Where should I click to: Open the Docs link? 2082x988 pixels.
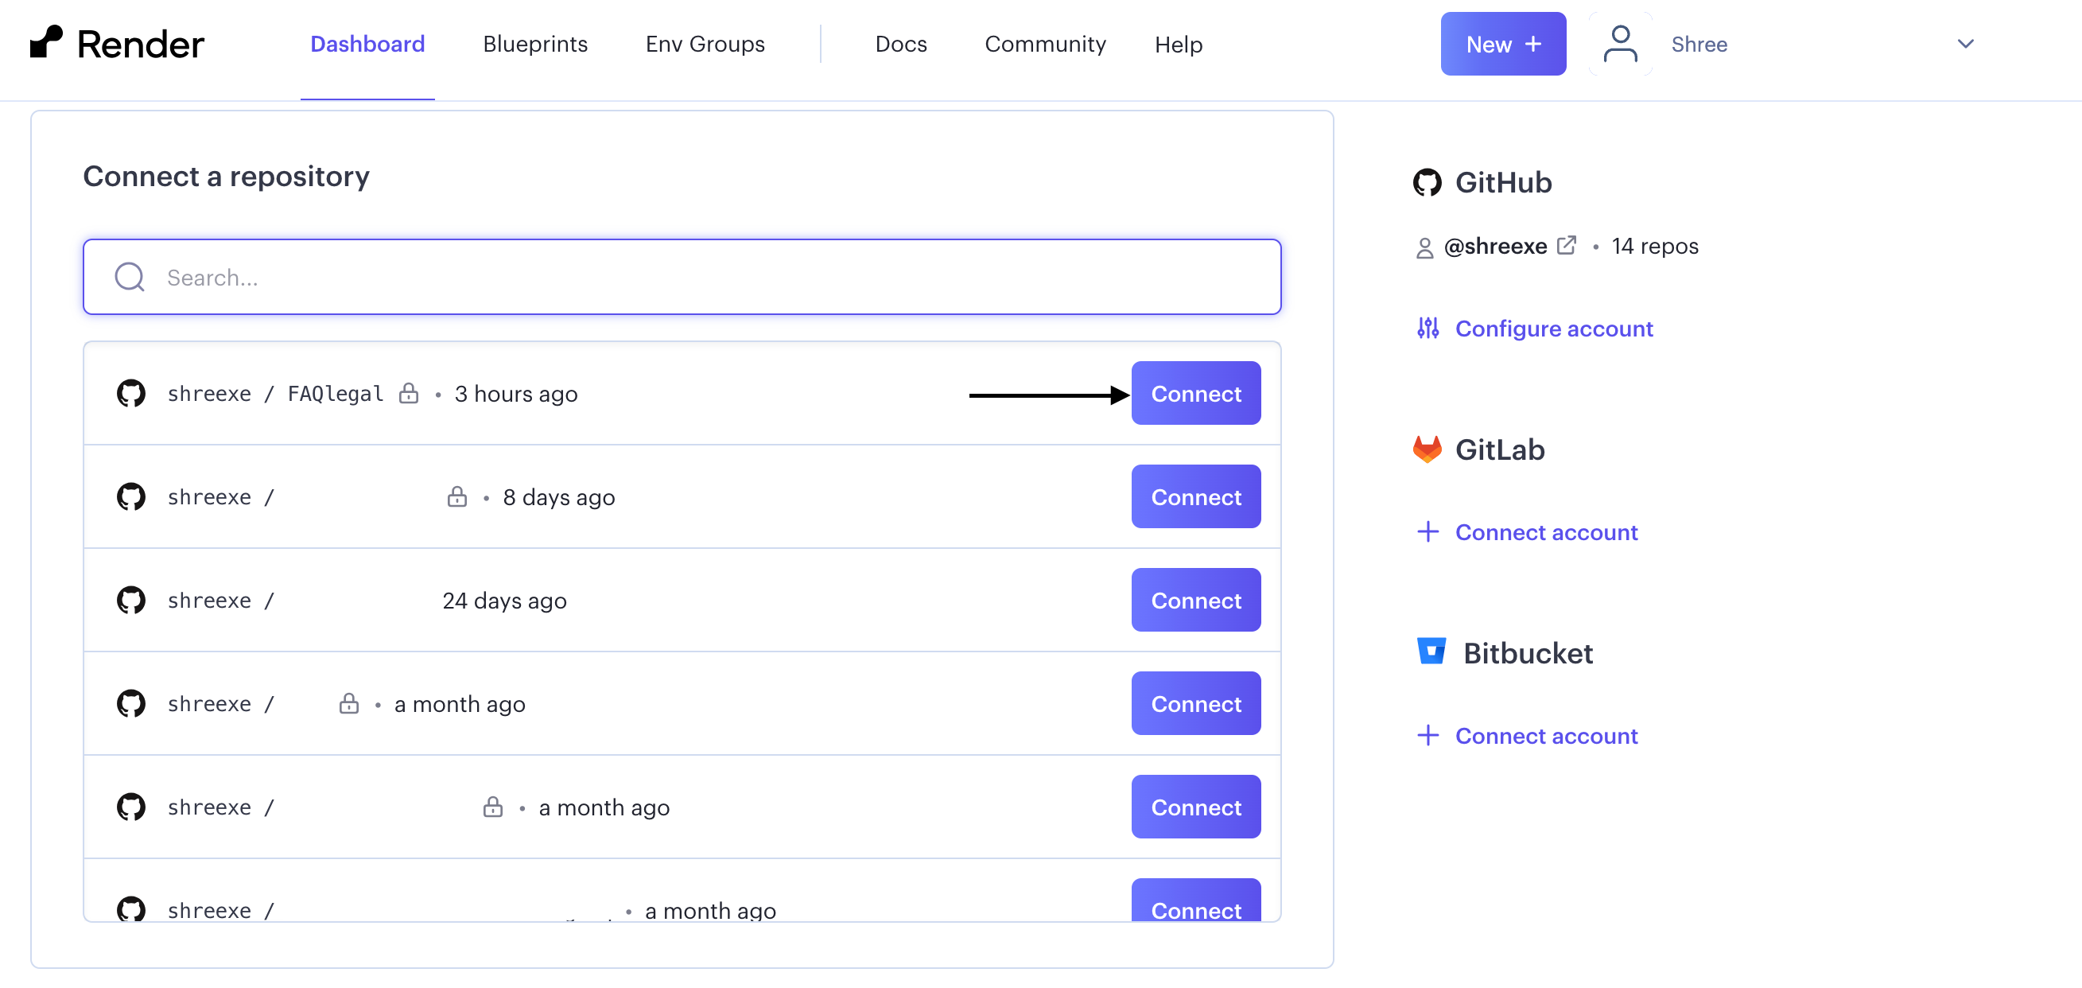(x=901, y=44)
